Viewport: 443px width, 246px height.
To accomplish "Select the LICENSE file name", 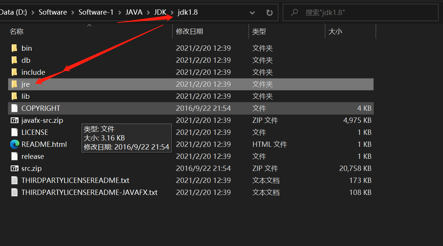I will click(x=35, y=132).
